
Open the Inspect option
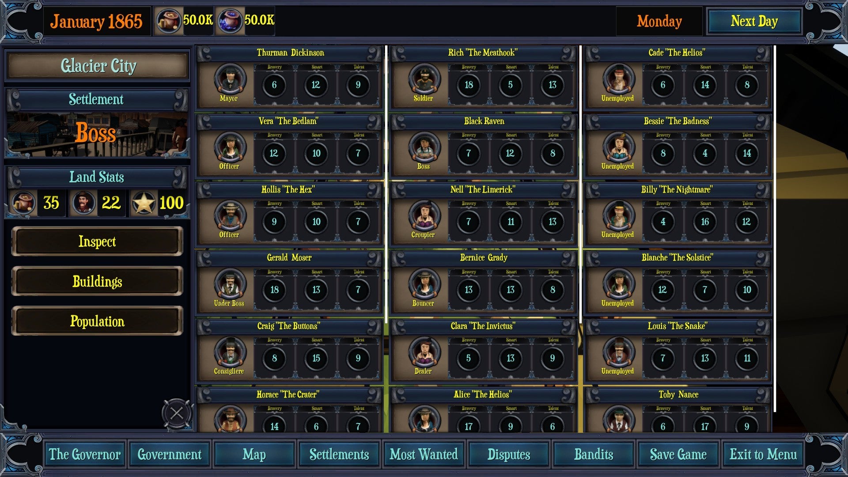click(x=97, y=242)
